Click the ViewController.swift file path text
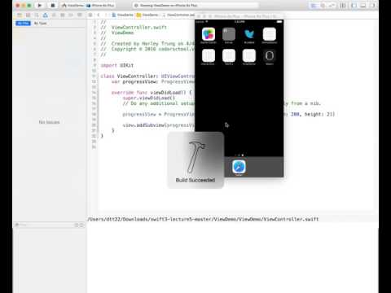The height and width of the screenshot is (293, 391). [x=203, y=219]
